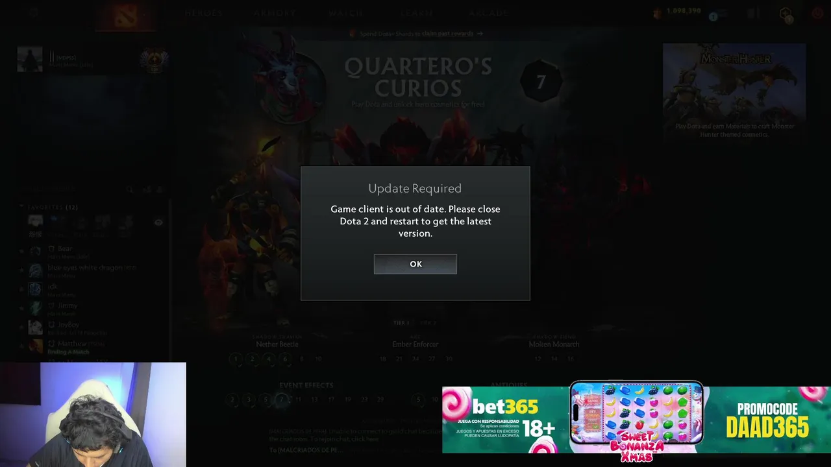Viewport: 831px width, 467px height.
Task: Open the Molten Monarch reward set
Action: (554, 344)
